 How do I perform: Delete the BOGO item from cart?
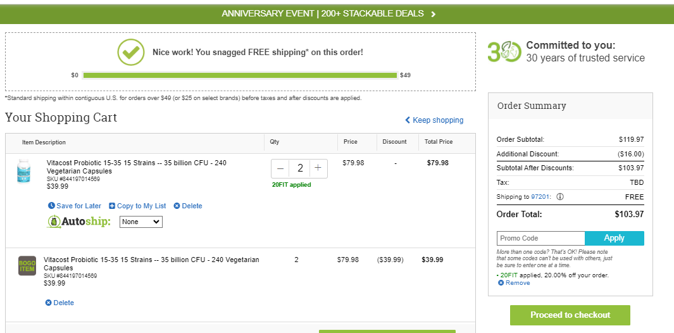point(59,303)
